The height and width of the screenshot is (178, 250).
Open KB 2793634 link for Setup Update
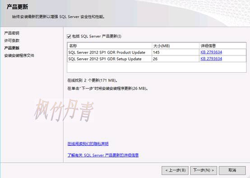pyautogui.click(x=211, y=59)
